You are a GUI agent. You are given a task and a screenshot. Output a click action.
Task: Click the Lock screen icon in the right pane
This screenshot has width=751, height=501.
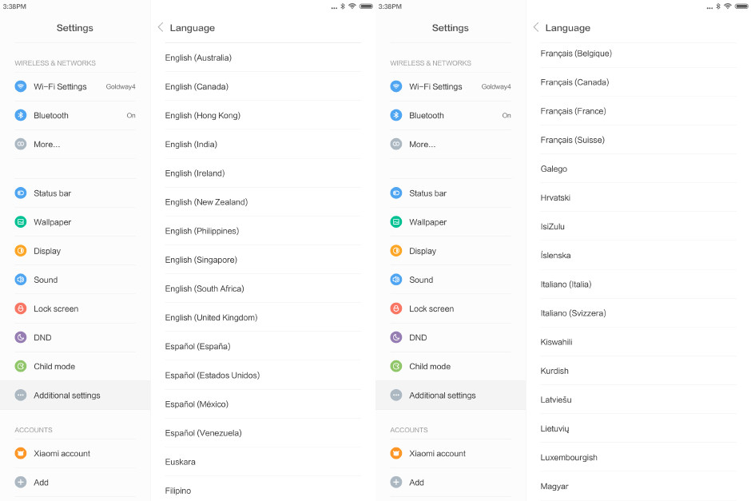tap(396, 308)
